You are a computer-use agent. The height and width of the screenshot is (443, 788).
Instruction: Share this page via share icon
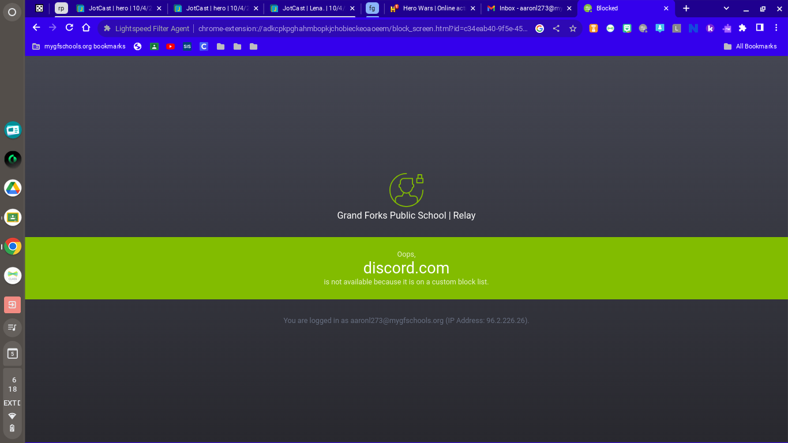click(x=556, y=28)
